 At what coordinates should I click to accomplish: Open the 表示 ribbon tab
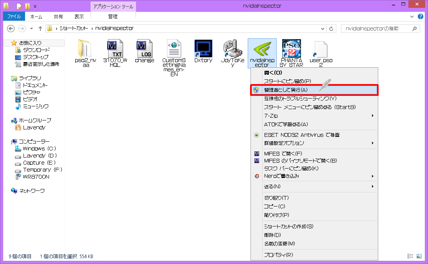tap(79, 16)
